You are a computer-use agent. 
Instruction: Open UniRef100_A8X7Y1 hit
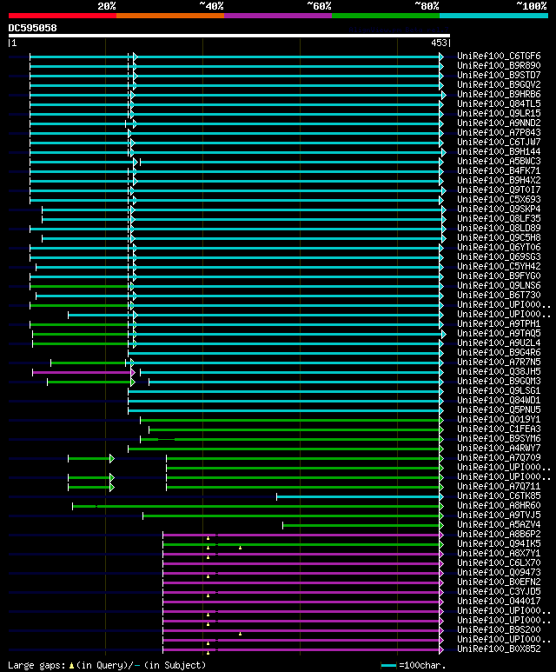tap(499, 553)
